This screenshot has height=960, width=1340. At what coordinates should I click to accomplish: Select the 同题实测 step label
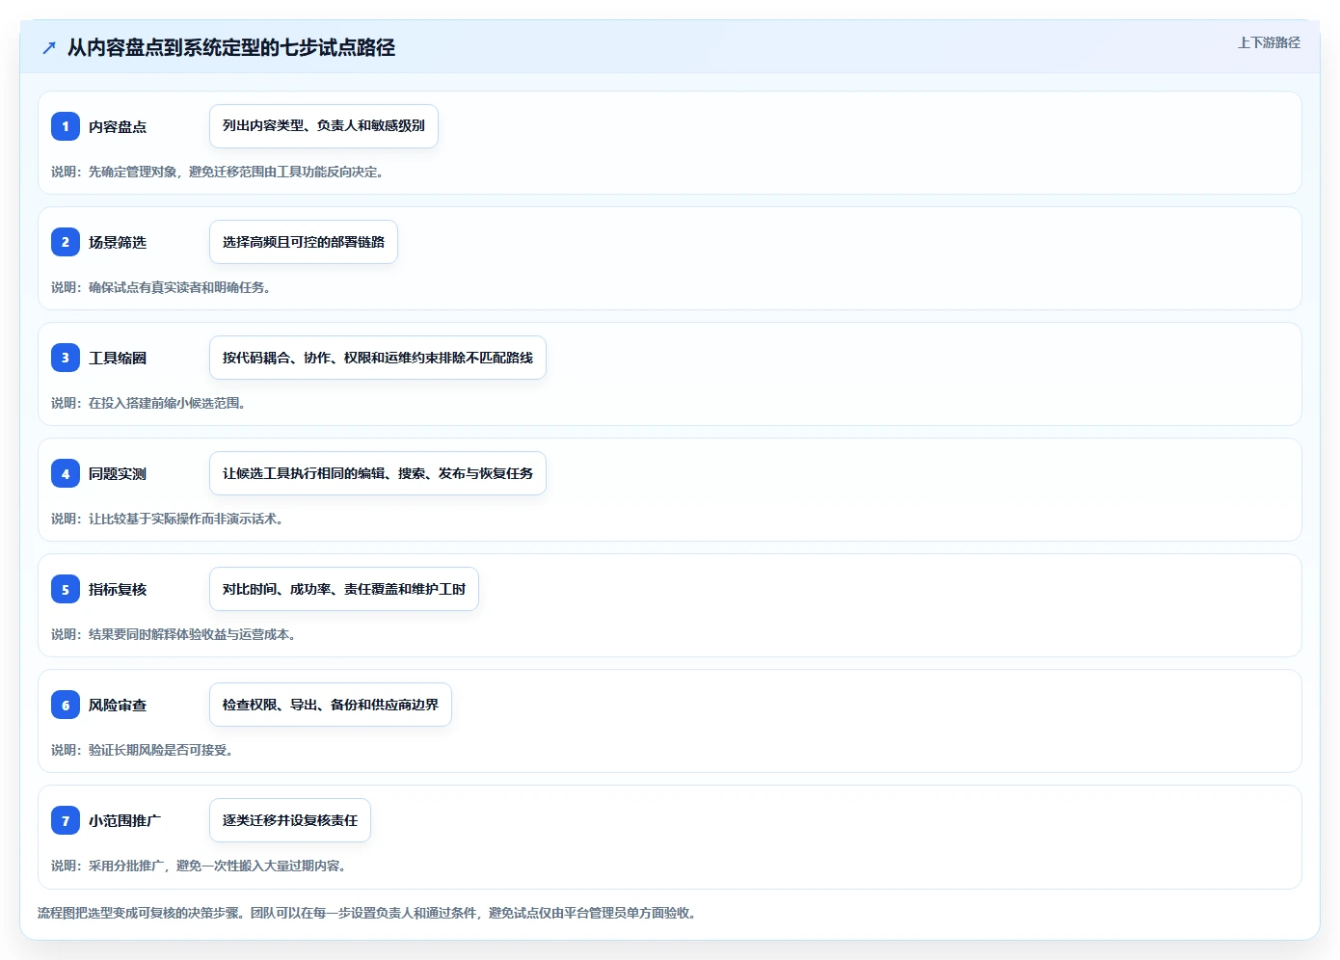(x=118, y=473)
